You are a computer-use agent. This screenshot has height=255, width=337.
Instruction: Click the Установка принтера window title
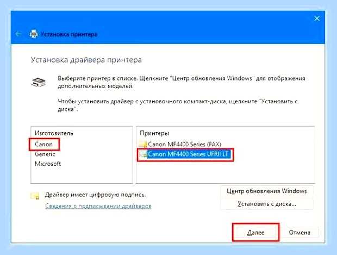(x=69, y=34)
